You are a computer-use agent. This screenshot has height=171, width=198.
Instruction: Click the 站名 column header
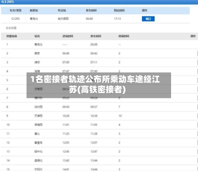37,36
